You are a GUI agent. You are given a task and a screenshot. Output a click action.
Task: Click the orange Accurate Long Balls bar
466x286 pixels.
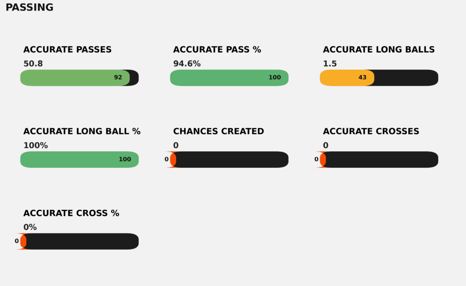coord(347,78)
